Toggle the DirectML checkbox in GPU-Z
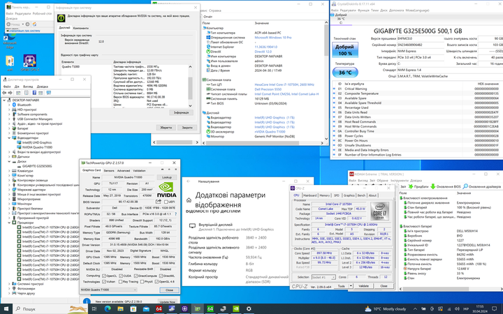503x314 pixels. coord(161,276)
